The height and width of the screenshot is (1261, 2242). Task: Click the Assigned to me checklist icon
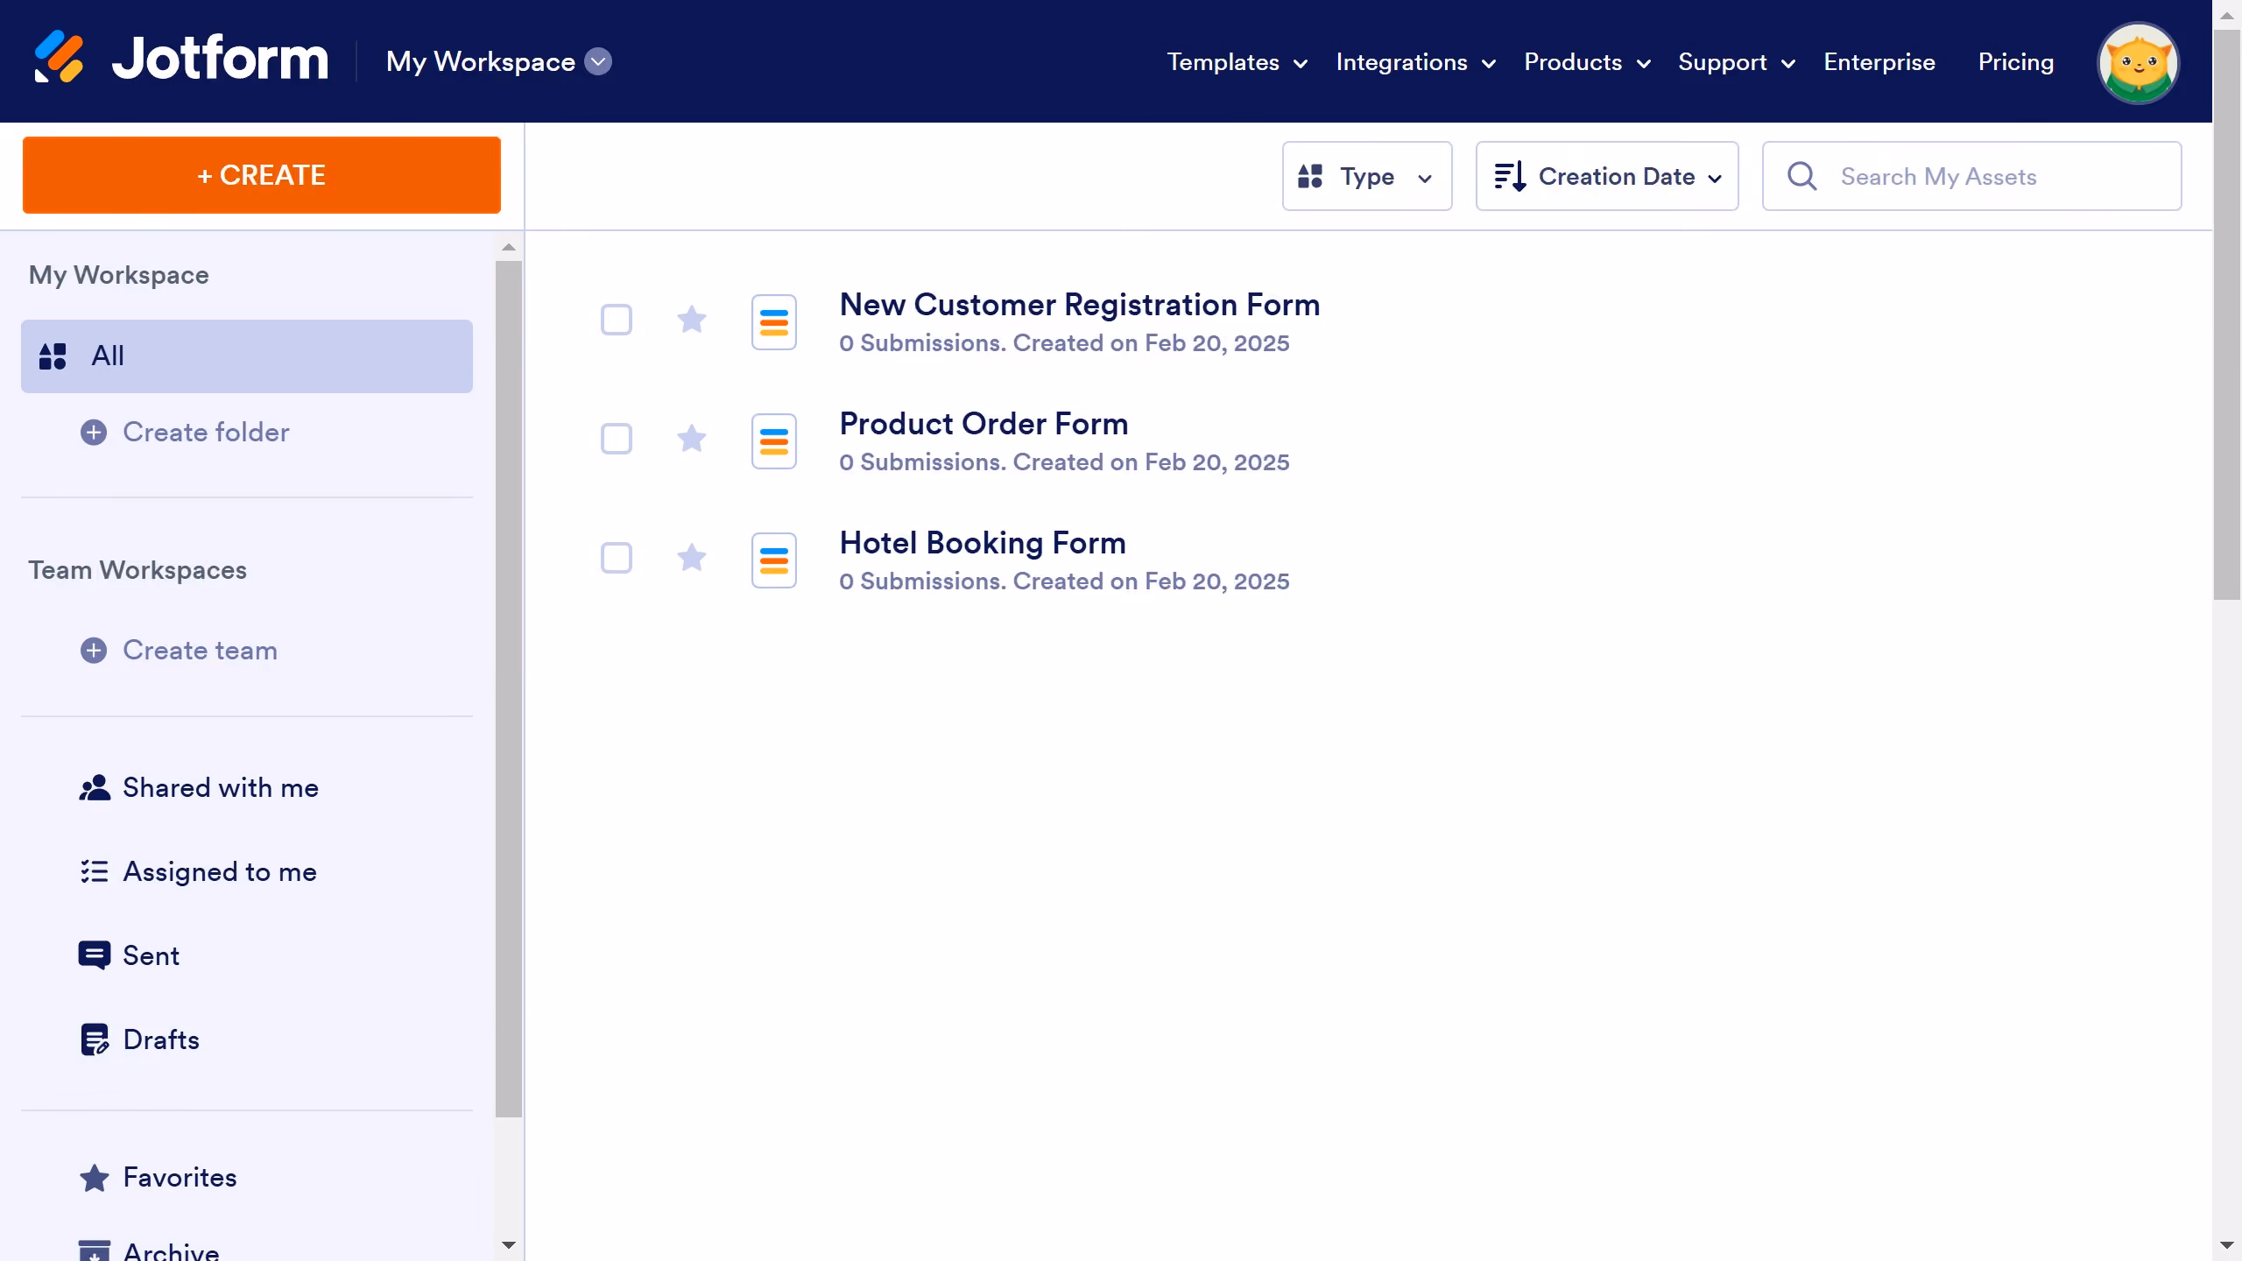95,871
